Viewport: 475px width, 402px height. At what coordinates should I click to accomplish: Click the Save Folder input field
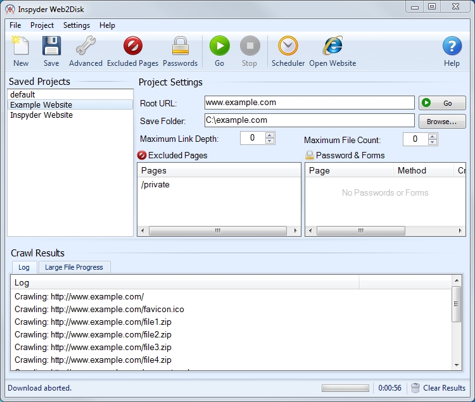tap(309, 120)
